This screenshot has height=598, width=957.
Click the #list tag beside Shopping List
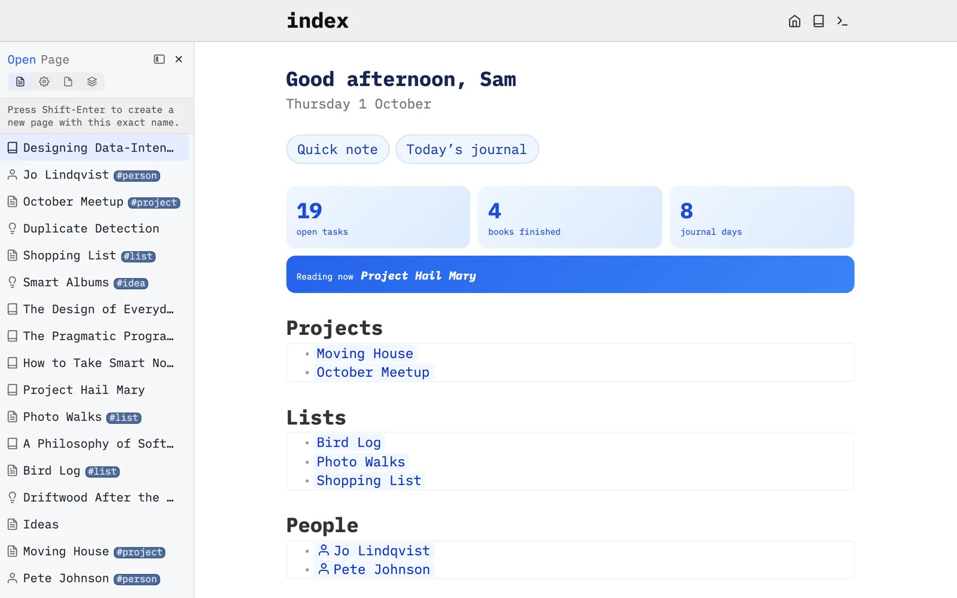(138, 257)
